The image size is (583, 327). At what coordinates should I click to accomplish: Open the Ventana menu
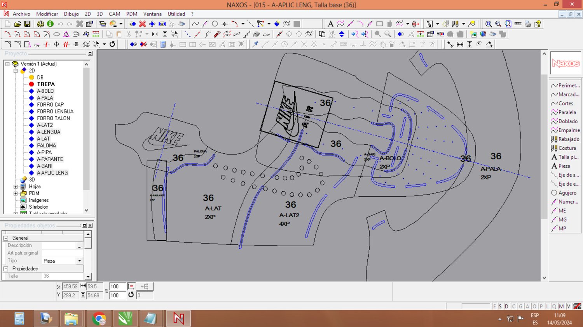pyautogui.click(x=152, y=14)
